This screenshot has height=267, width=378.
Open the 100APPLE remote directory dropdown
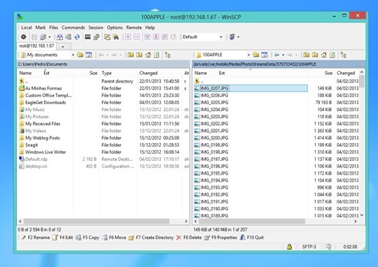[x=248, y=55]
